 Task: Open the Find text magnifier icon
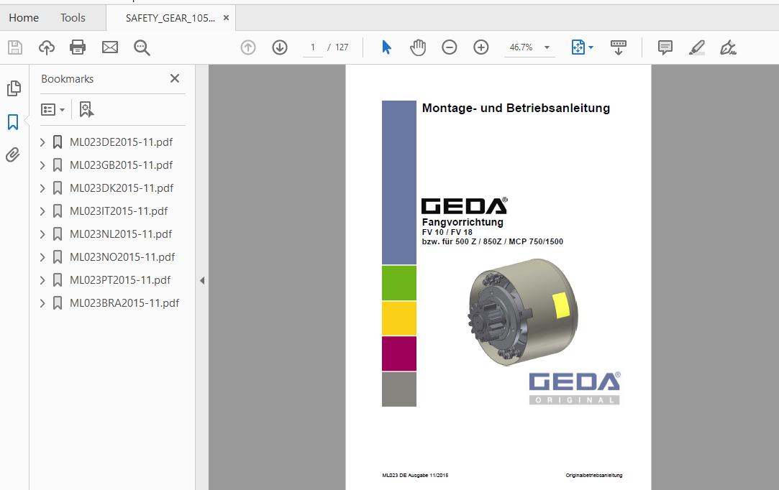[142, 47]
